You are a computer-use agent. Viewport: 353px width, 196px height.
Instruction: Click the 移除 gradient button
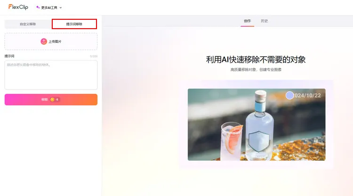pyautogui.click(x=51, y=100)
